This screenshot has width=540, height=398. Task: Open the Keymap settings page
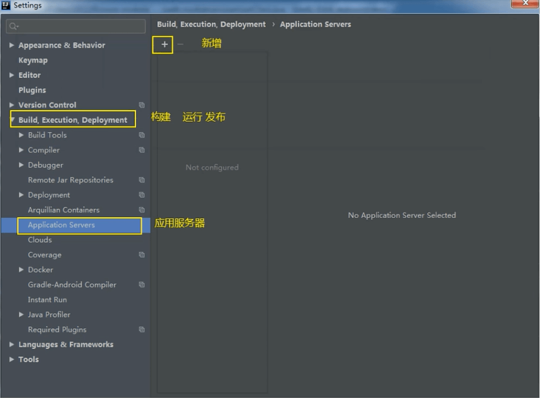click(33, 60)
